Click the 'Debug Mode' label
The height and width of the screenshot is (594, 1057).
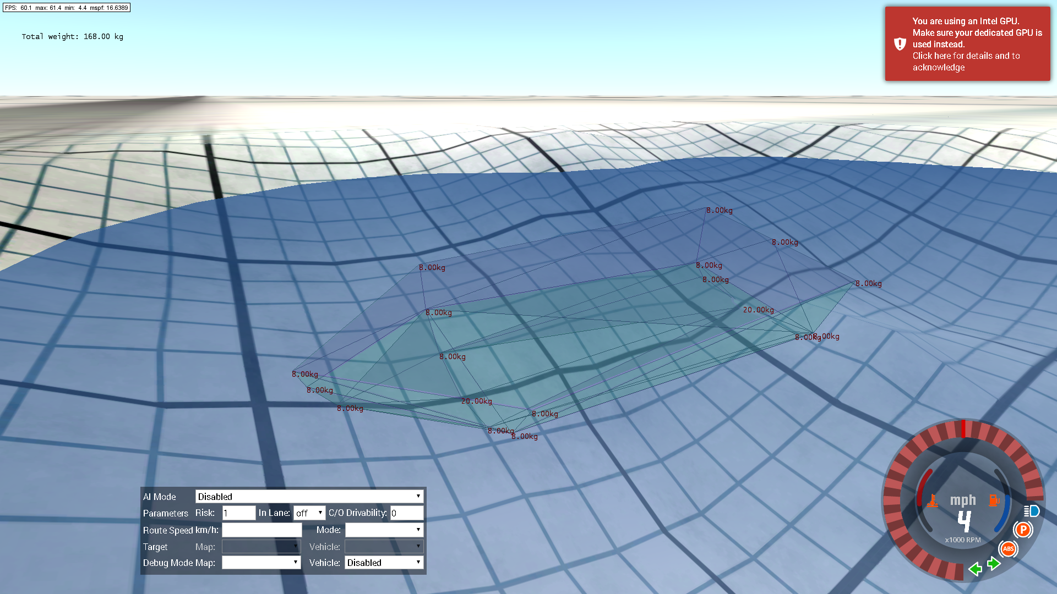pos(168,563)
